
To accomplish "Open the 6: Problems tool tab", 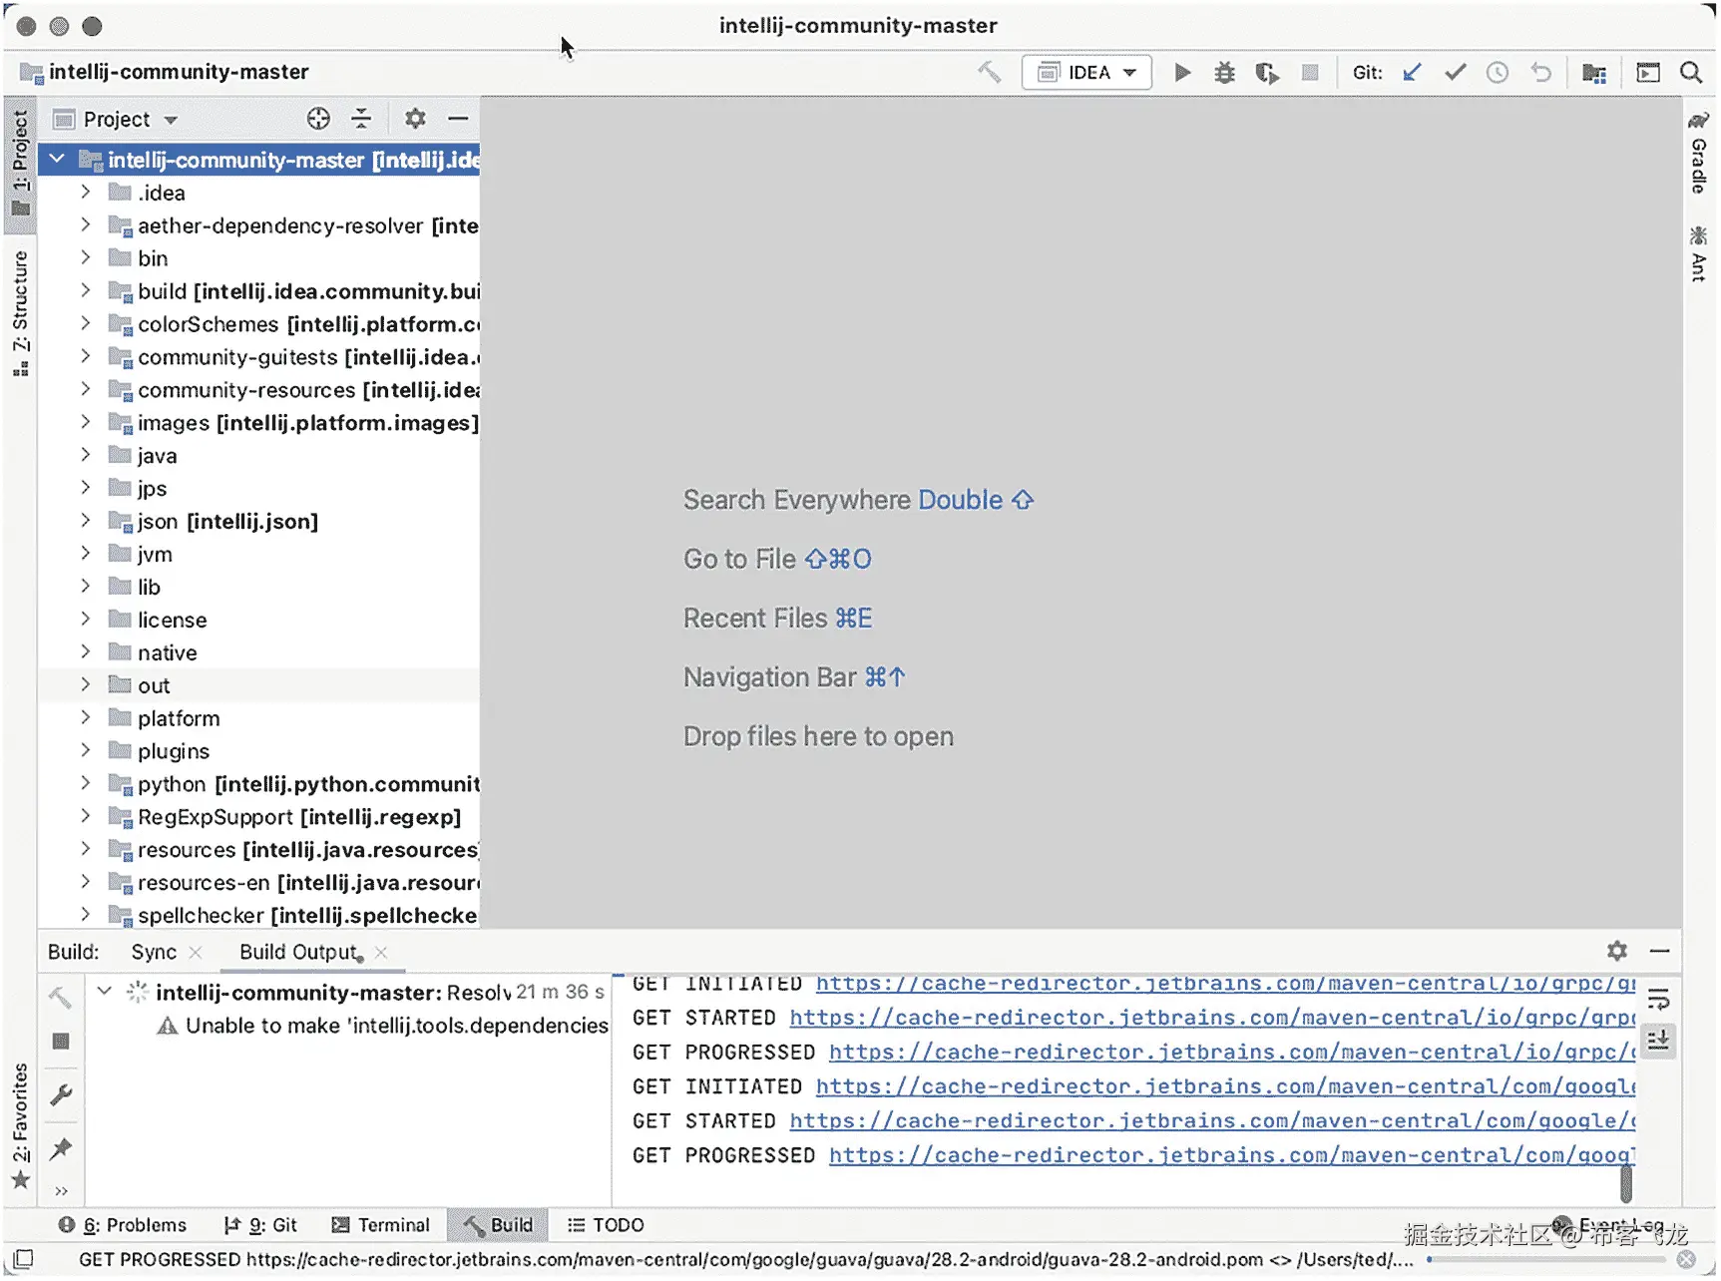I will click(x=123, y=1225).
